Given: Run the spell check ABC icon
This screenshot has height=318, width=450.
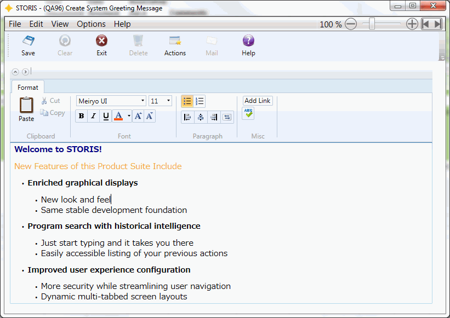Looking at the screenshot, I should pyautogui.click(x=248, y=113).
